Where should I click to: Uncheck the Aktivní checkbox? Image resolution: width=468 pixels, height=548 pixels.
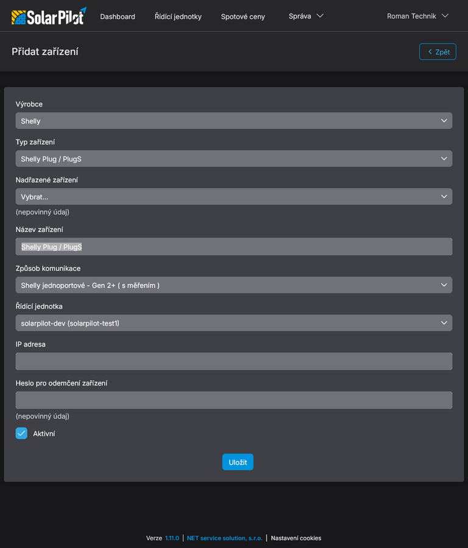(21, 434)
